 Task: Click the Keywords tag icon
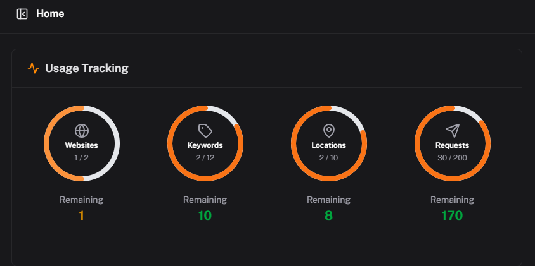205,131
